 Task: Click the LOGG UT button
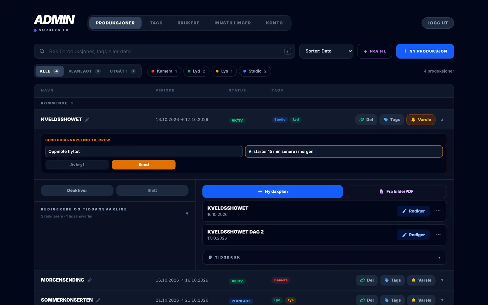pos(438,23)
